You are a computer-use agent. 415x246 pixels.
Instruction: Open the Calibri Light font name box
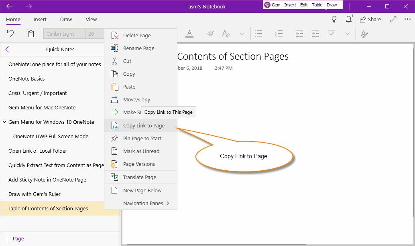(64, 34)
